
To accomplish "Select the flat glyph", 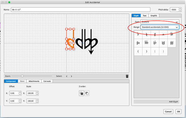I will 138,34.
